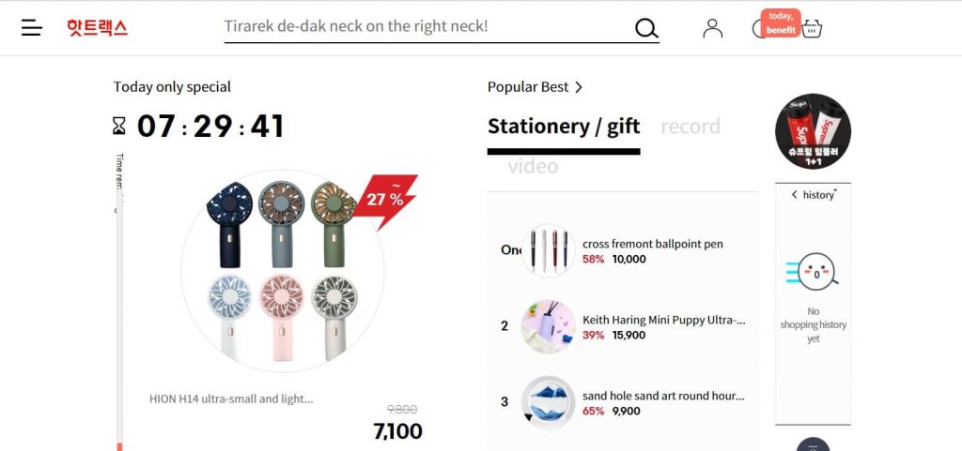The height and width of the screenshot is (451, 962).
Task: Switch to the record tab
Action: 690,127
